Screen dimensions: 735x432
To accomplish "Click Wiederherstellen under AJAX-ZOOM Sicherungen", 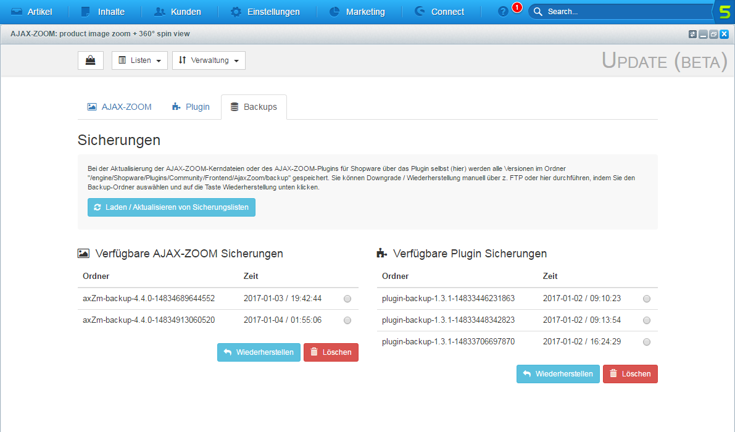I will point(259,352).
